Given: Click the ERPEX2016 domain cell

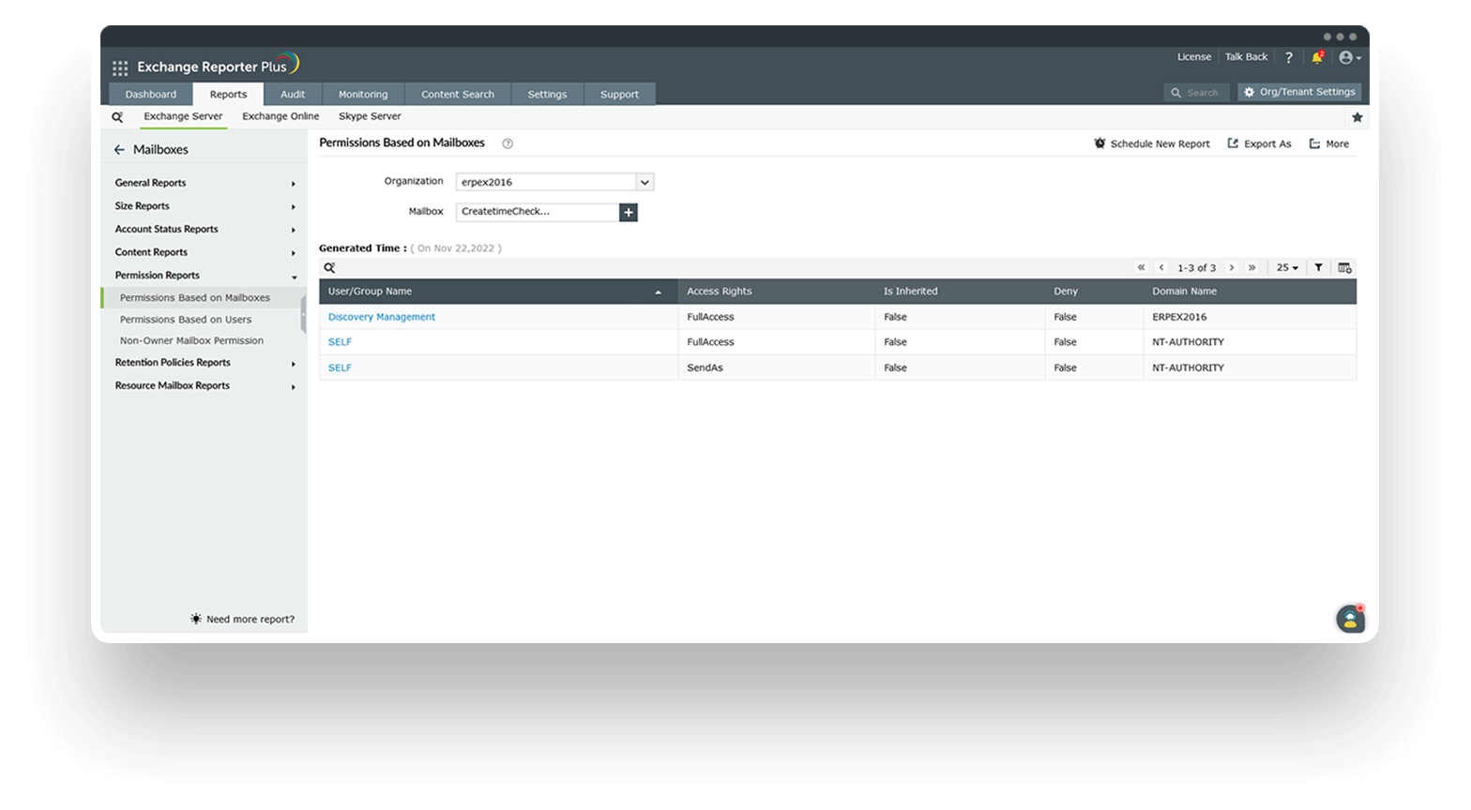Looking at the screenshot, I should coord(1179,318).
